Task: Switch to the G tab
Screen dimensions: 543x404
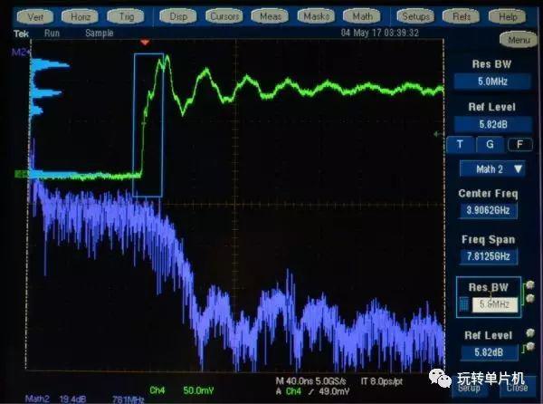Action: click(490, 145)
